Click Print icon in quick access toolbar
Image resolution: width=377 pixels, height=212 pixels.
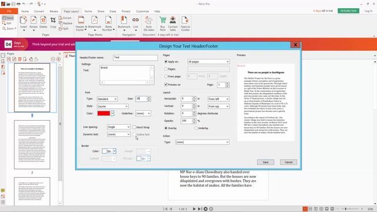[x=19, y=4]
